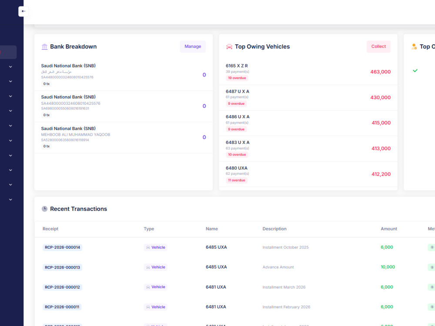
Task: Click the owed amount 412,200
Action: [x=381, y=174]
